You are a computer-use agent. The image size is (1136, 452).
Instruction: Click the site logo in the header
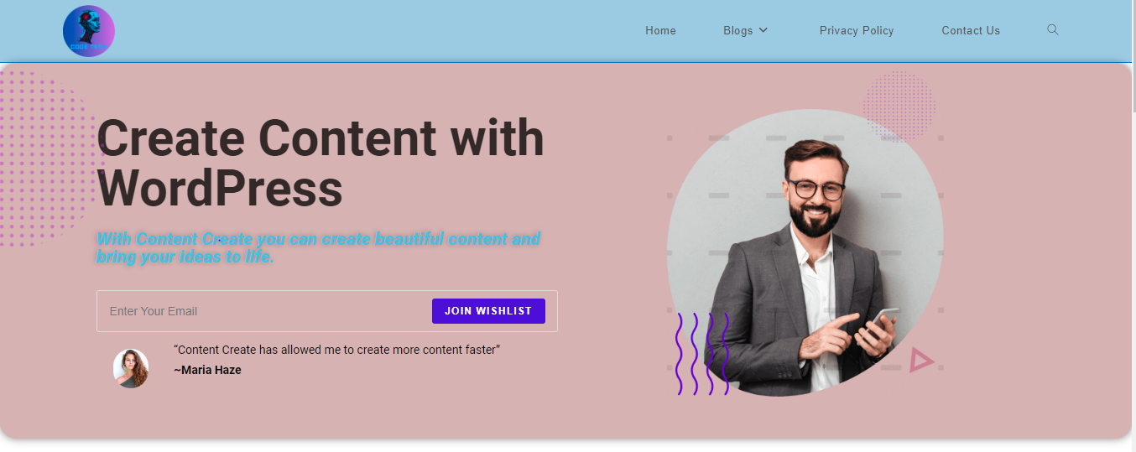(89, 31)
